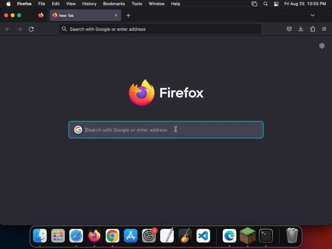Open Save to Pocket button

pyautogui.click(x=289, y=29)
